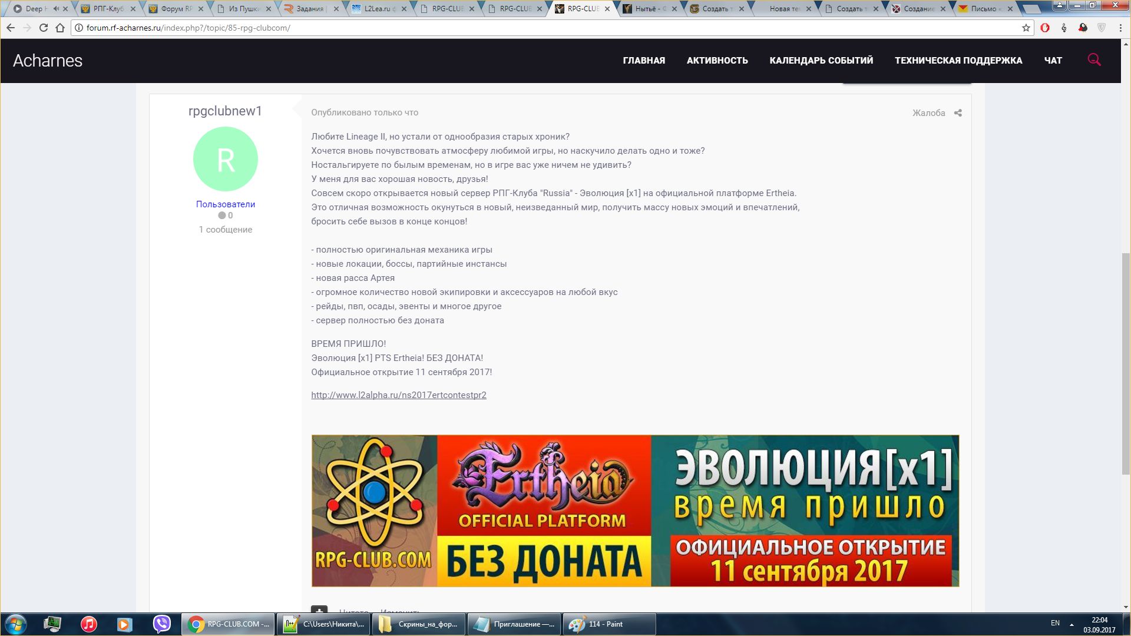View site info icon in address bar
Screen dimensions: 1131x636
click(x=79, y=28)
